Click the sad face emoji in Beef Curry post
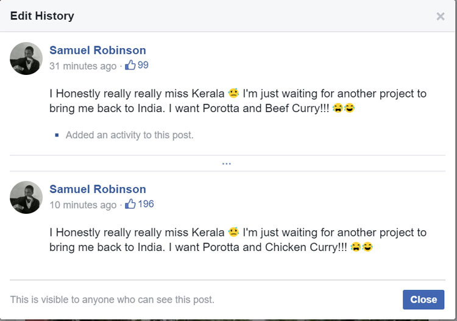 coord(233,94)
